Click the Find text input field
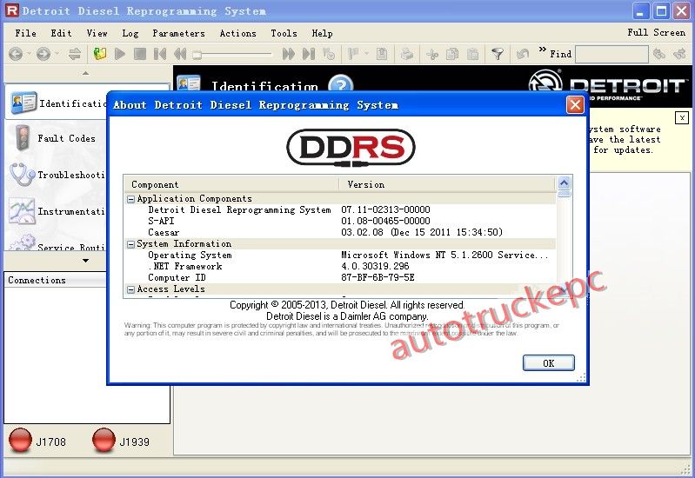 click(611, 55)
